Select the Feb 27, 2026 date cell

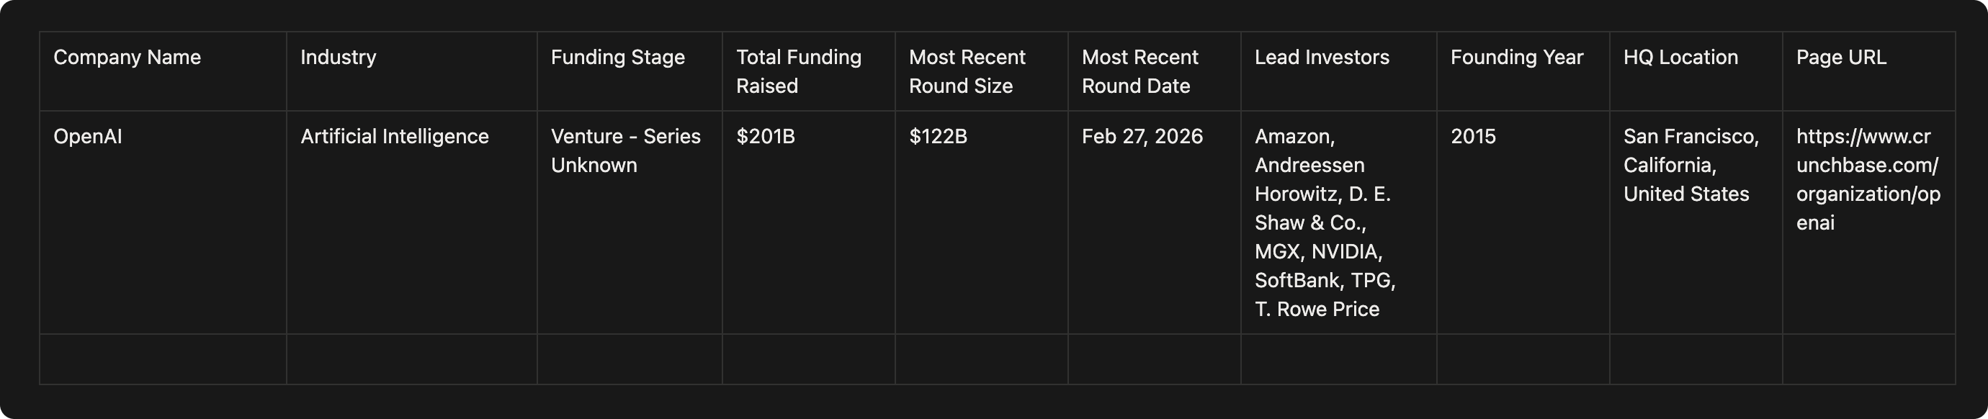coord(1142,137)
